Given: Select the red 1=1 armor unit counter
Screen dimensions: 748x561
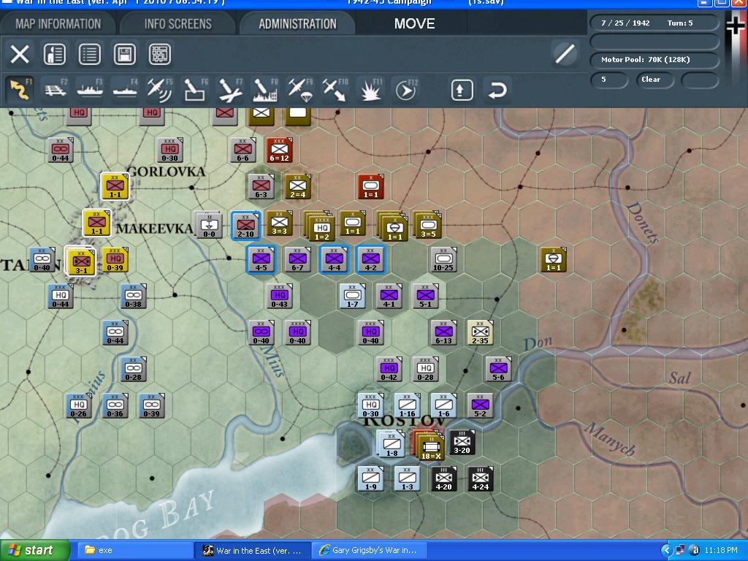Looking at the screenshot, I should click(x=370, y=186).
